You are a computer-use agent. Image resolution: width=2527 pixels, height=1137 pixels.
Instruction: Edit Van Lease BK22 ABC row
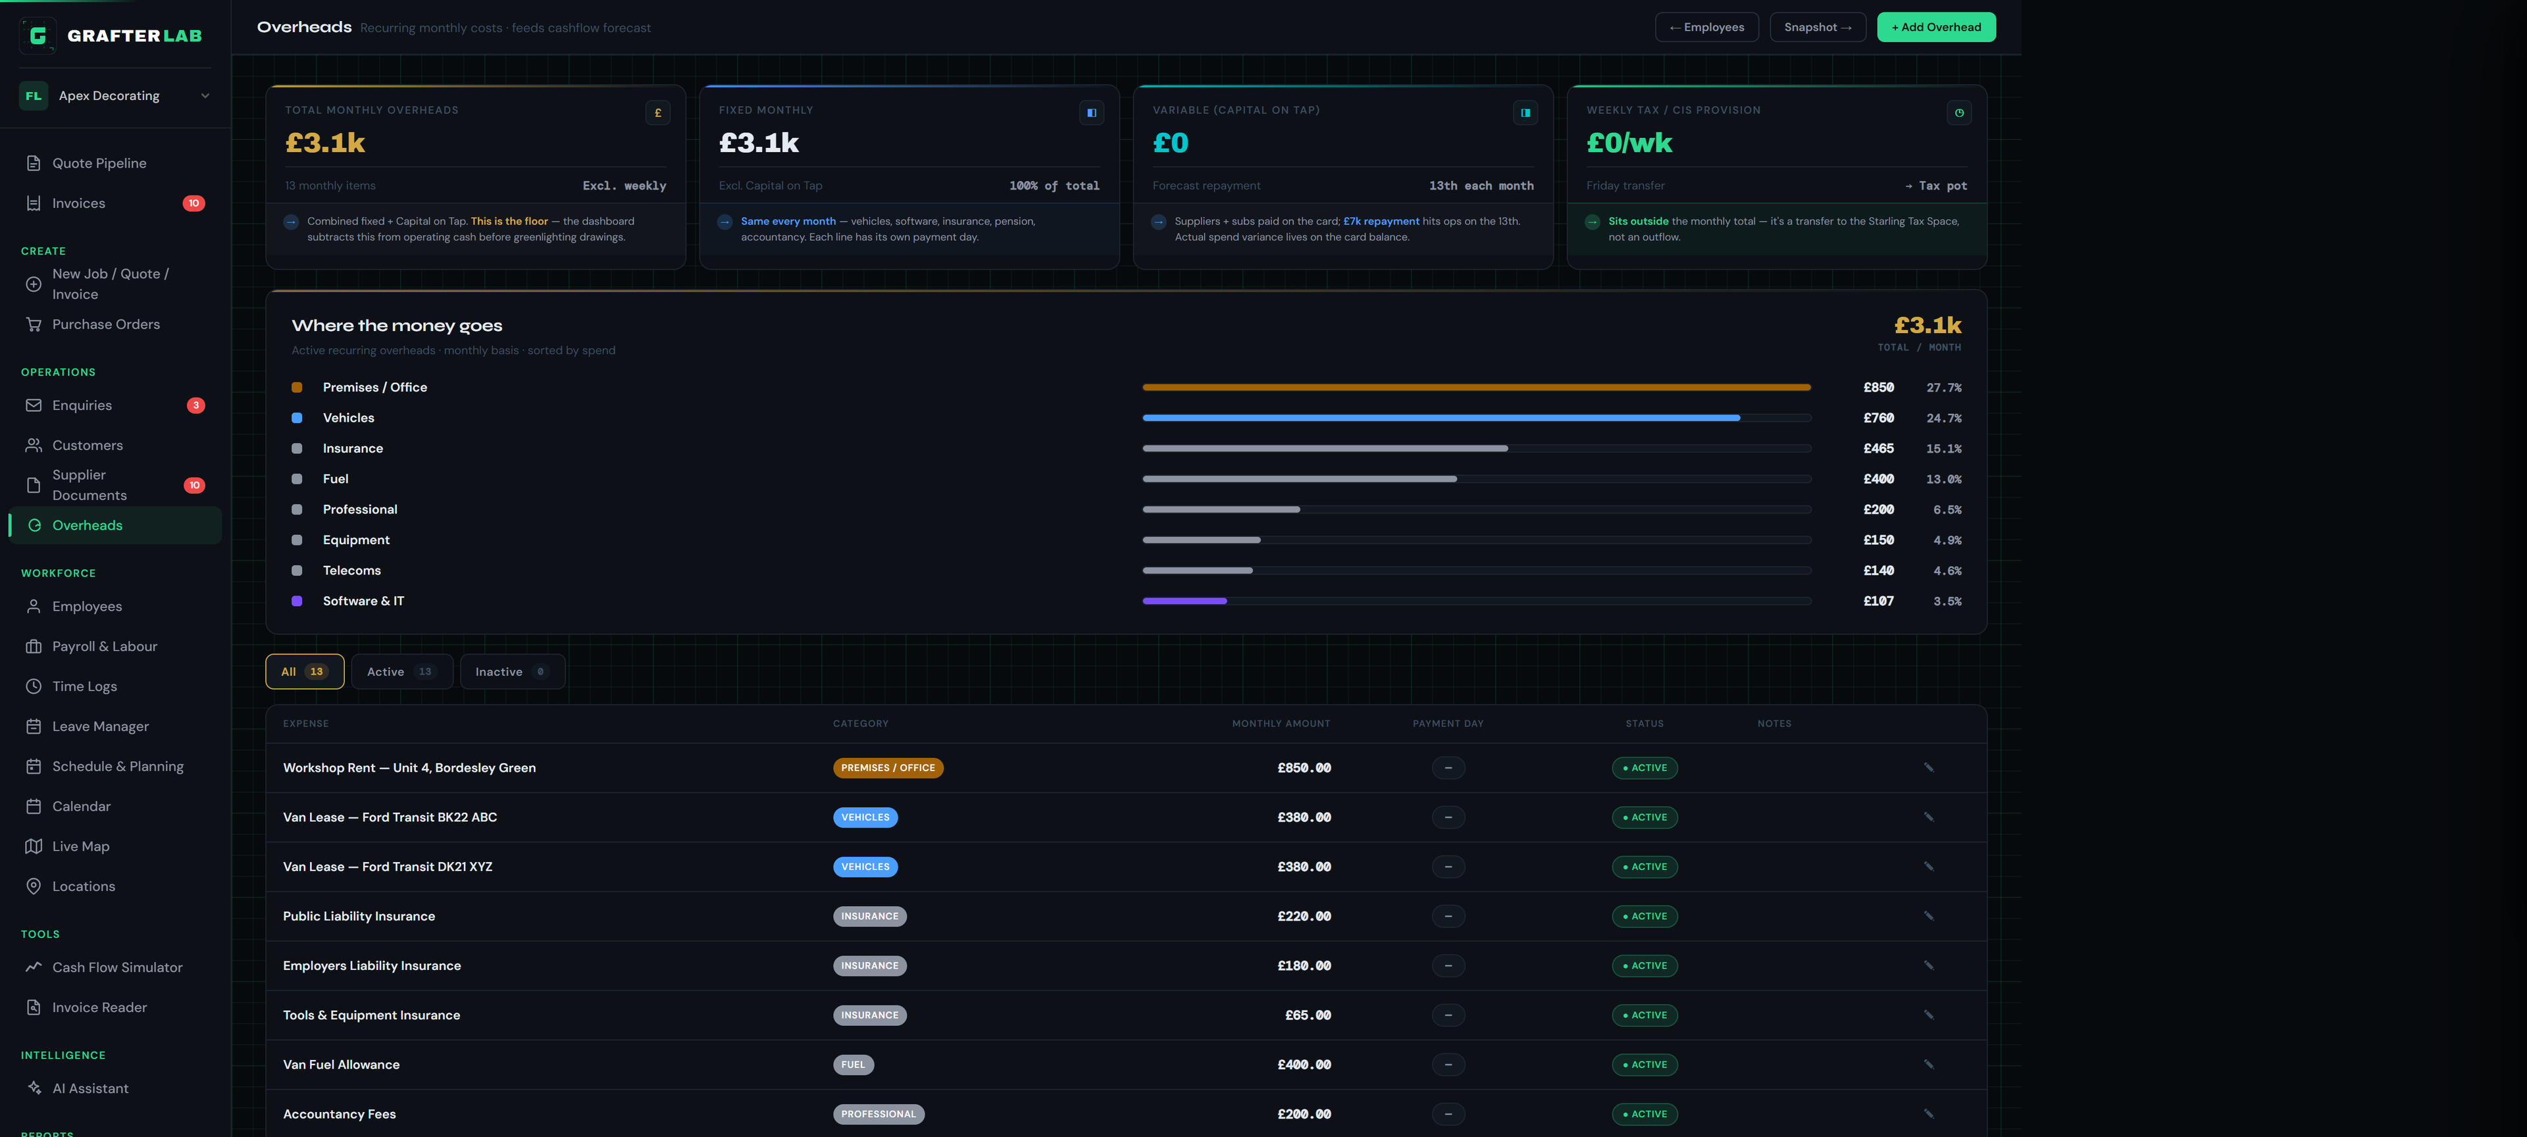[1929, 817]
